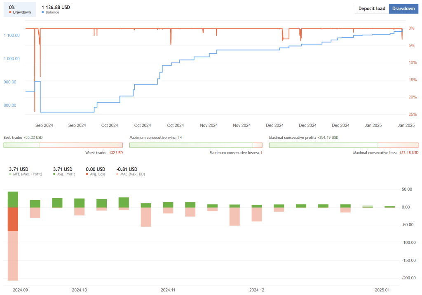Image resolution: width=422 pixels, height=295 pixels.
Task: Click the large orange loss bar for 2024.09
Action: coord(13,219)
